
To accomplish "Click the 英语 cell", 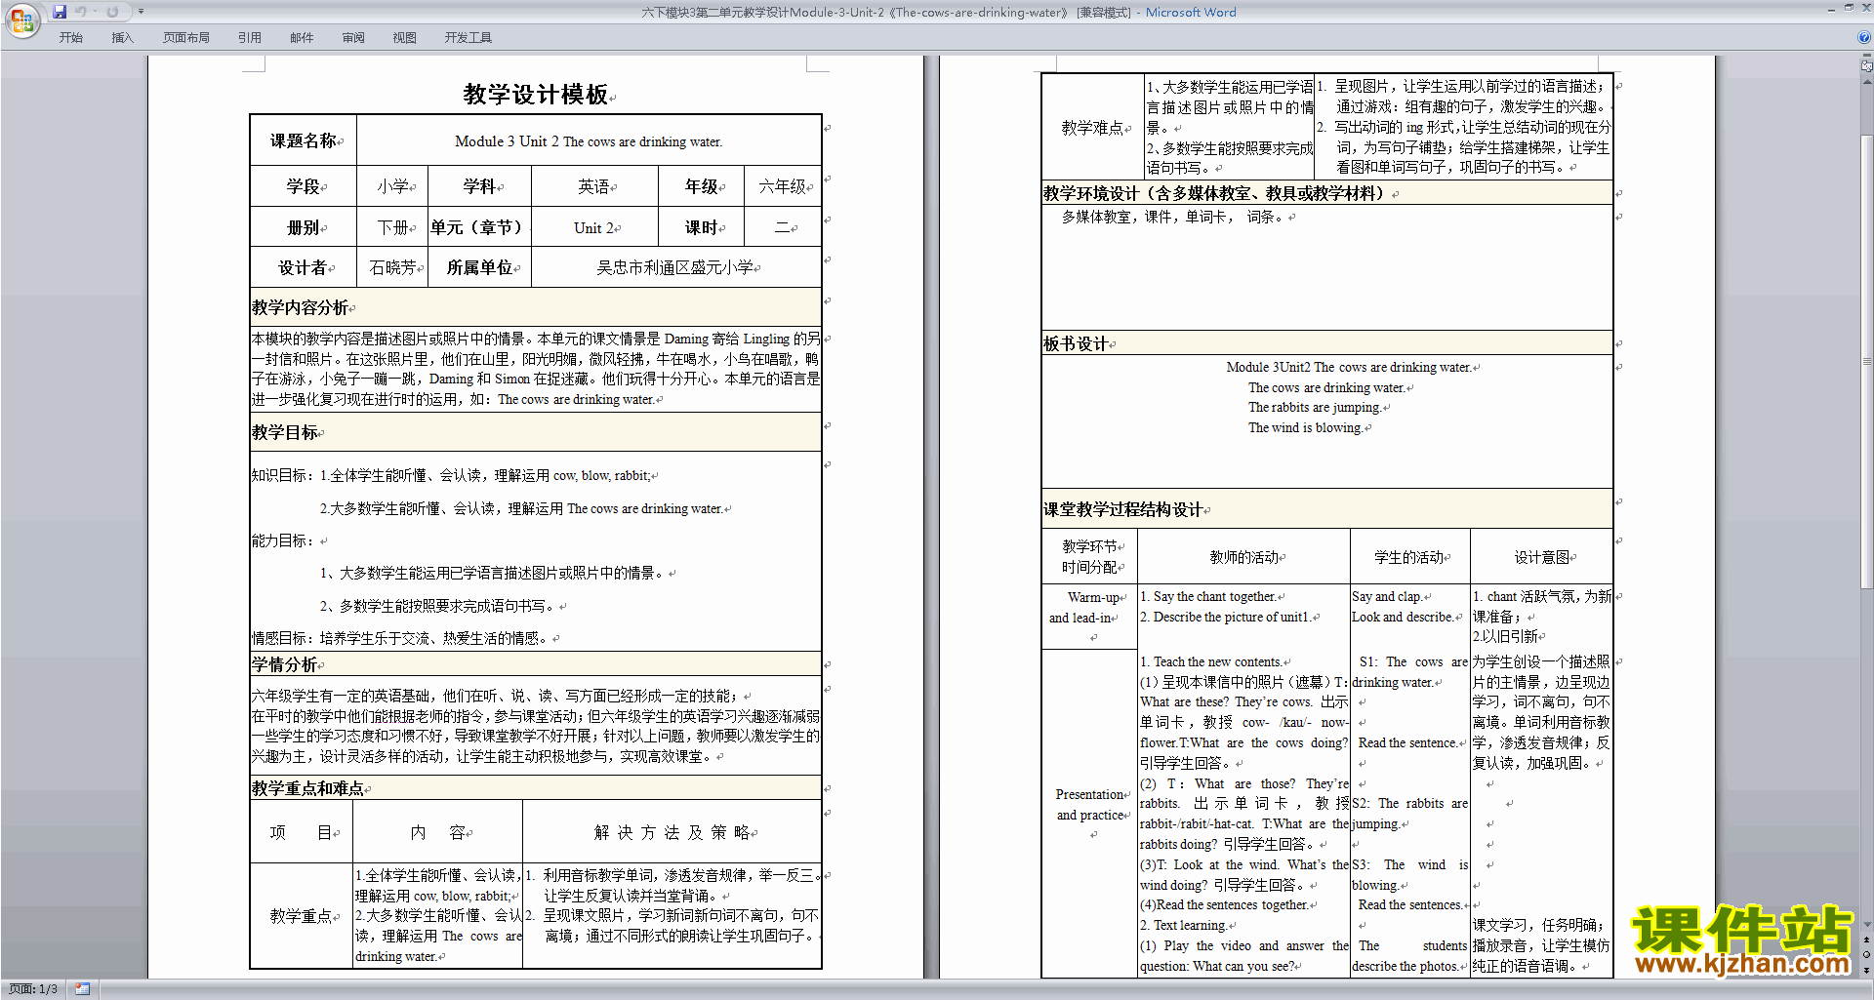I will pyautogui.click(x=593, y=186).
